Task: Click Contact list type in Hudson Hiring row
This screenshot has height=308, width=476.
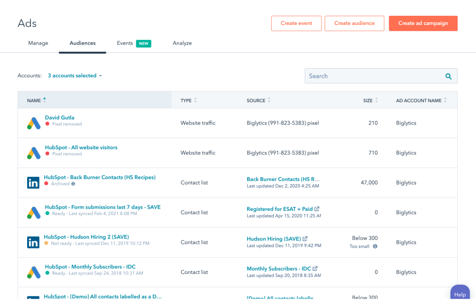Action: tap(194, 242)
